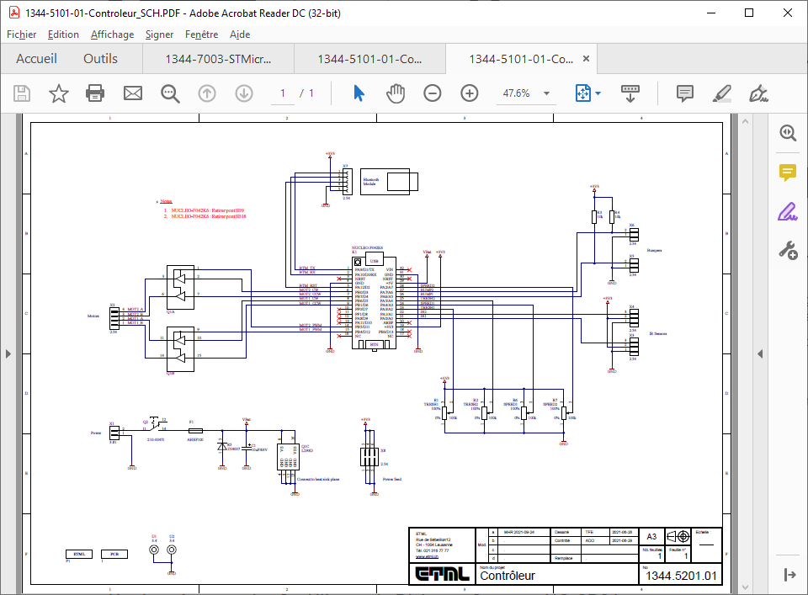808x595 pixels.
Task: Expand the fit page options arrow
Action: click(x=598, y=93)
